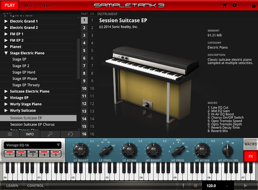258x190 pixels.
Task: Switch to MIX tab
Action: pyautogui.click(x=29, y=5)
